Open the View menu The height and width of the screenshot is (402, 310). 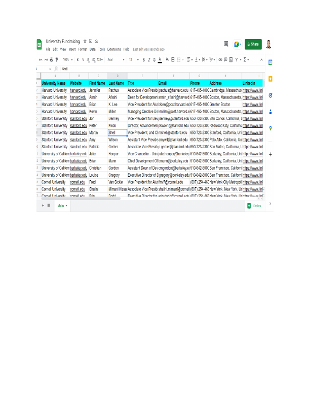63,49
